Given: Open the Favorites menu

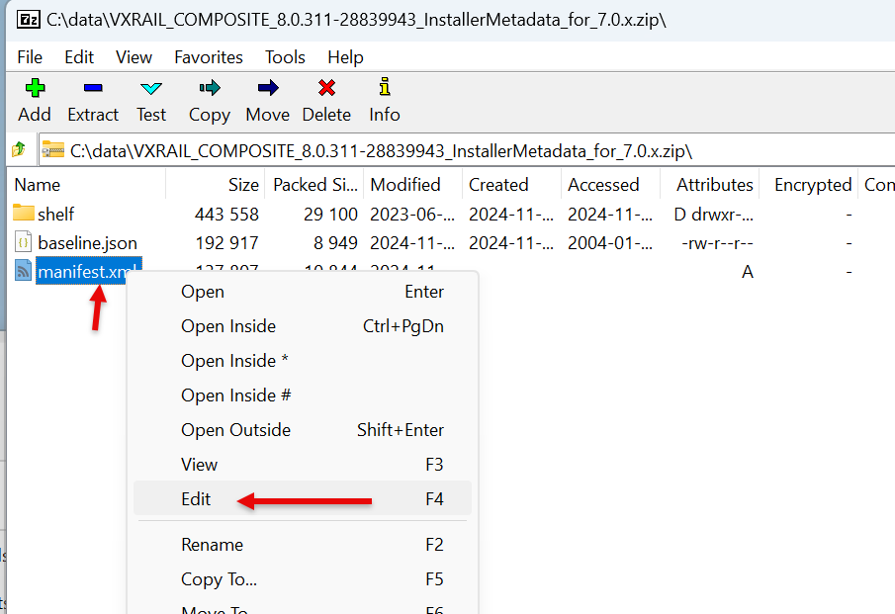Looking at the screenshot, I should (209, 57).
